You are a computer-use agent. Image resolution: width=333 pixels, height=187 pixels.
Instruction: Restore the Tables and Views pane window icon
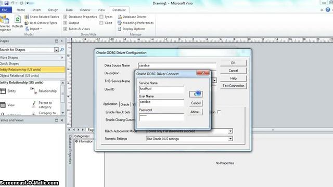pyautogui.click(x=57, y=120)
